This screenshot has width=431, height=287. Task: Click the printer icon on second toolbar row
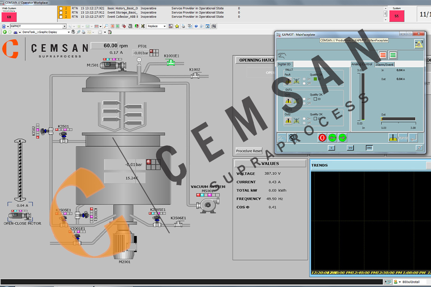(83, 32)
